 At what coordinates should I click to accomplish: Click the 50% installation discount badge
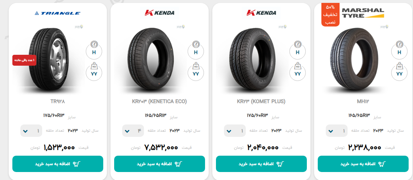(330, 15)
